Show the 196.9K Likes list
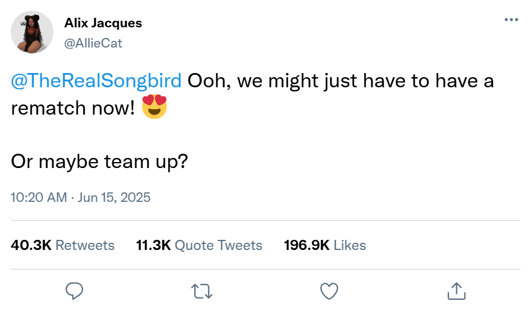Screen dimensions: 531x323 (x=325, y=245)
